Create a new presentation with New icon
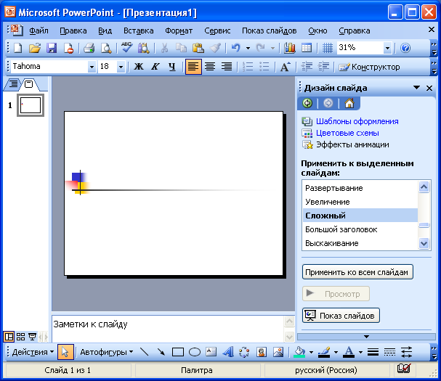441x381 pixels. pyautogui.click(x=18, y=48)
